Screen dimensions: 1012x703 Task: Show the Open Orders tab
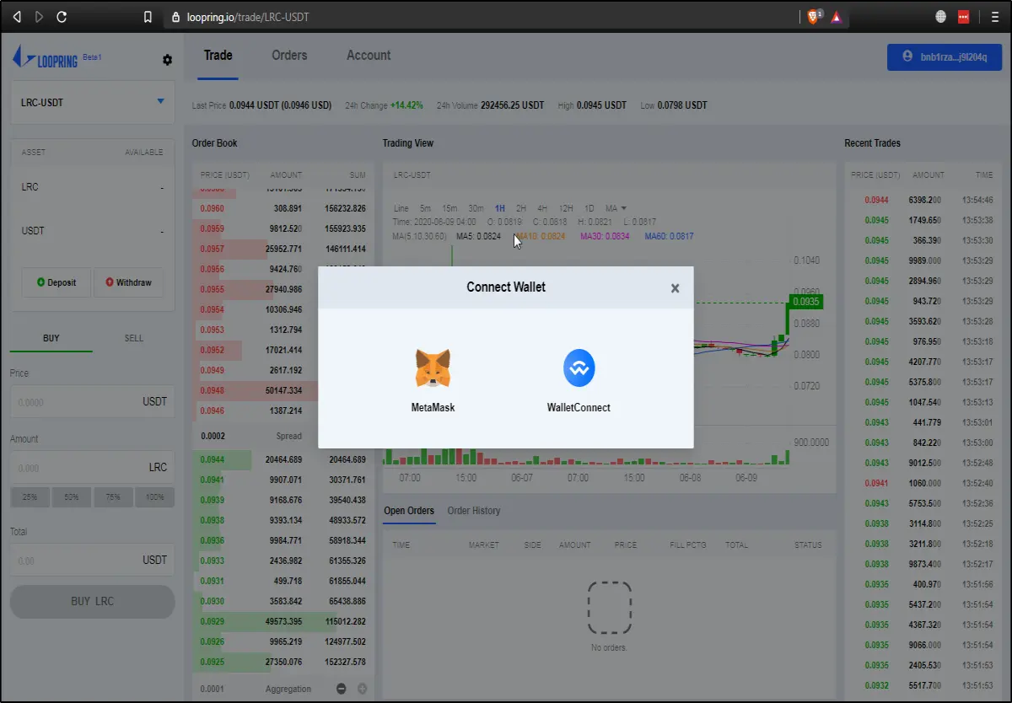(409, 511)
